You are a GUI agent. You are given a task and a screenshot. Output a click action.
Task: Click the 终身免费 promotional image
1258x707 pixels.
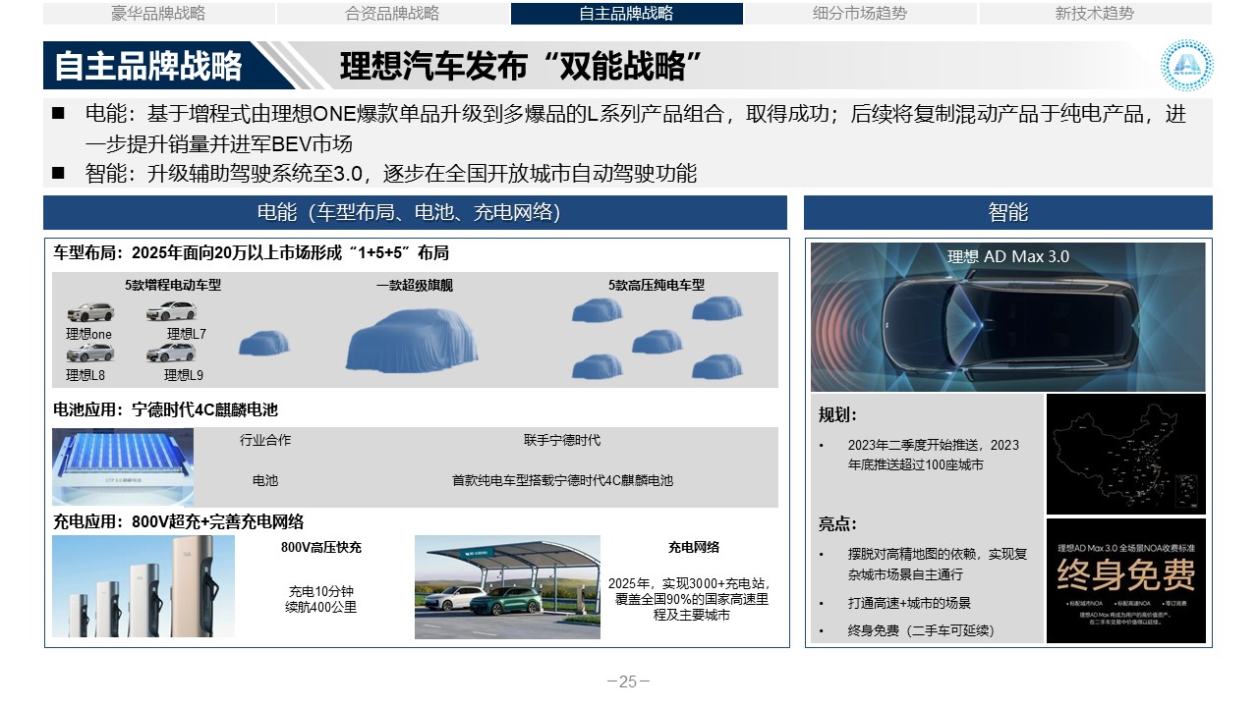[x=1126, y=581]
